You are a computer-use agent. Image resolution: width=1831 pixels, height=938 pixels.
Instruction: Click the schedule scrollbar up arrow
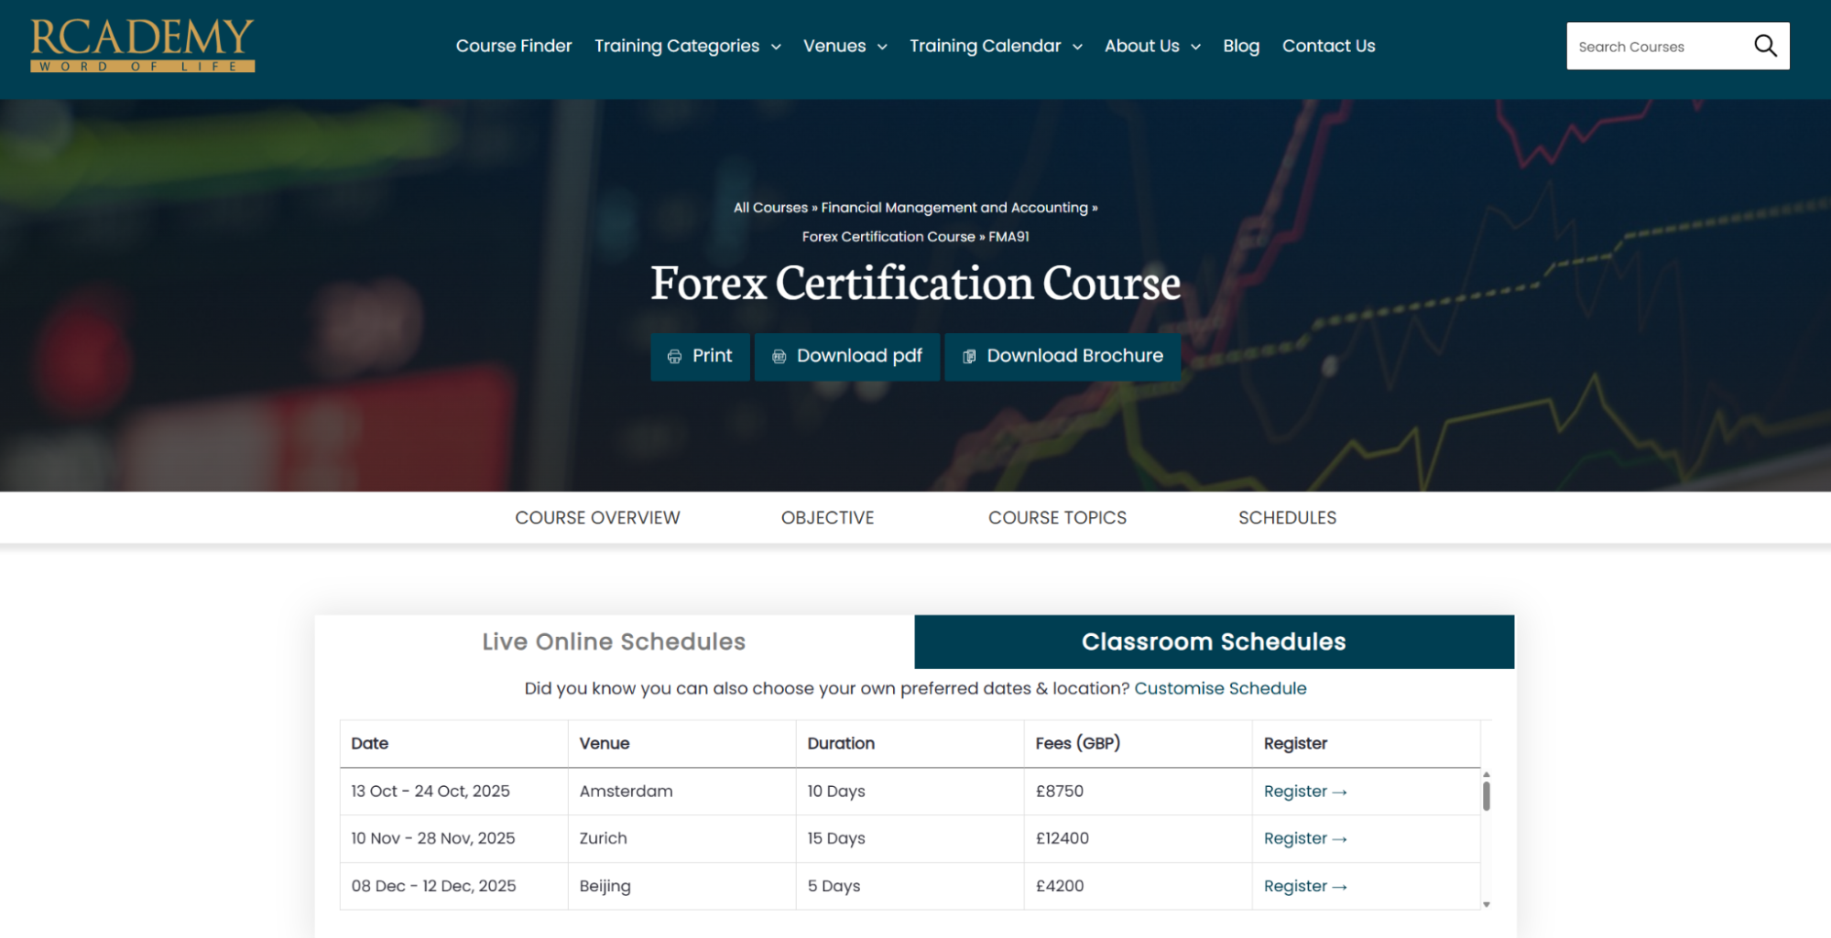pos(1486,774)
